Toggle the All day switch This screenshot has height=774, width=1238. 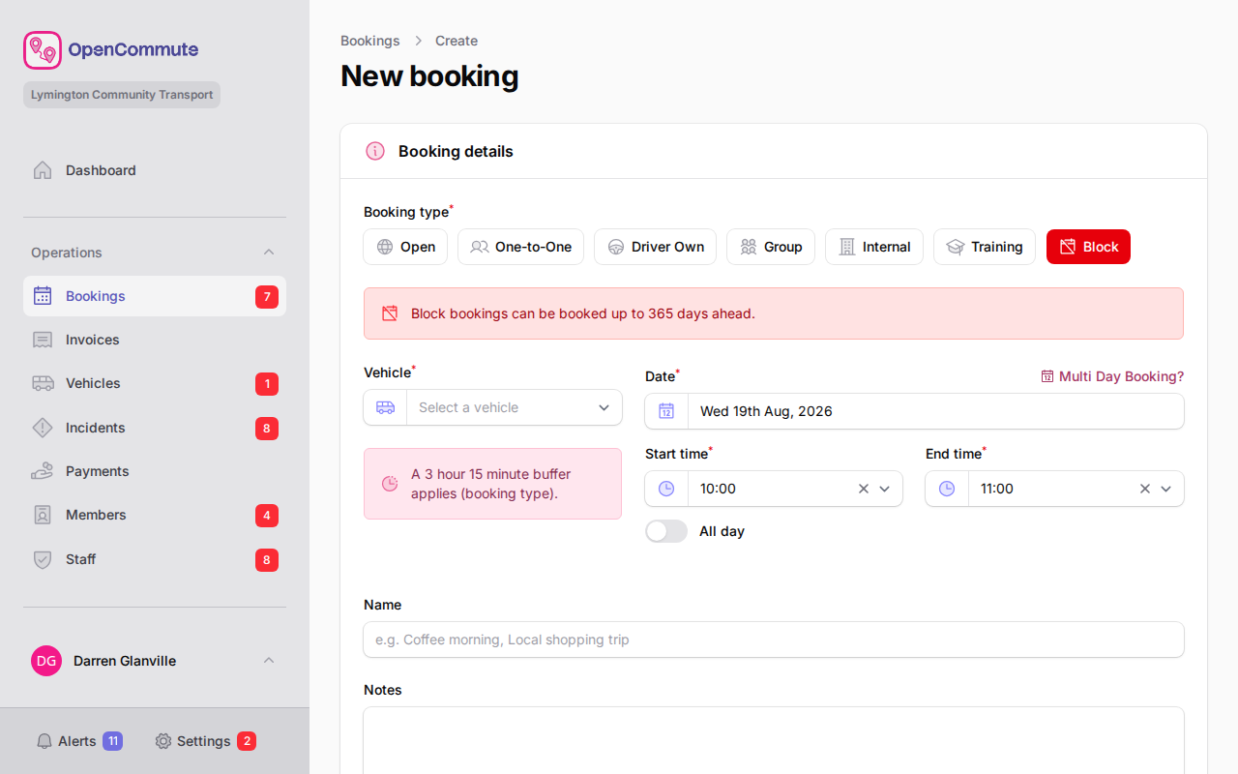666,531
